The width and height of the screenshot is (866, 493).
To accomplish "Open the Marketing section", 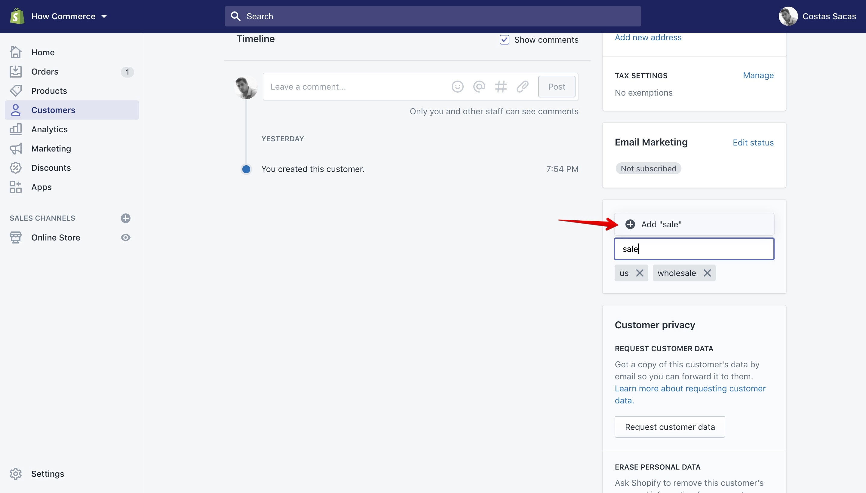I will pos(72,149).
